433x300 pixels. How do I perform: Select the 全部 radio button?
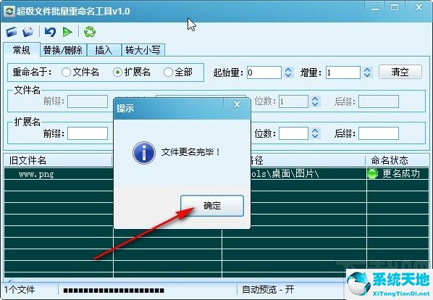click(168, 72)
